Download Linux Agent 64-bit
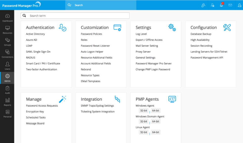The image size is (243, 143). 156,132
